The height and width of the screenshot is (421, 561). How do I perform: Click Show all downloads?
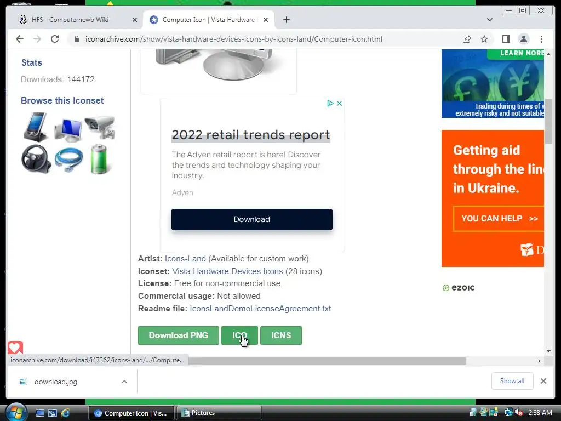coord(512,381)
